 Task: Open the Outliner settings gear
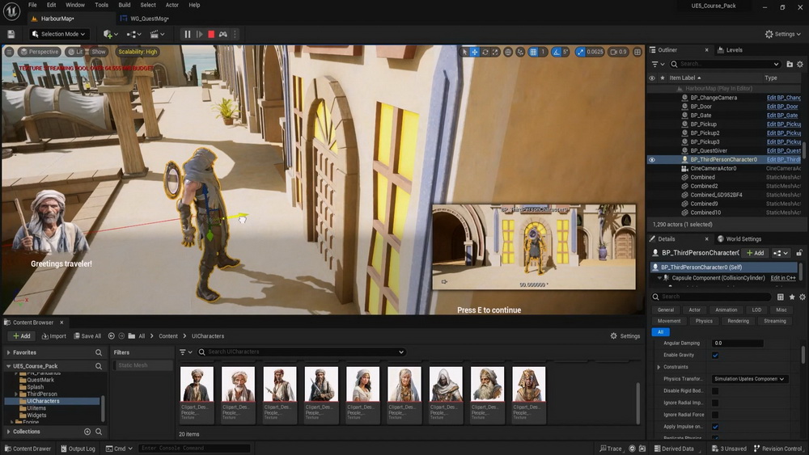(800, 64)
